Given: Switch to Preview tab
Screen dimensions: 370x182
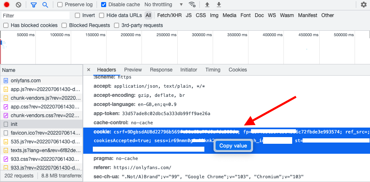Looking at the screenshot, I should (x=133, y=70).
